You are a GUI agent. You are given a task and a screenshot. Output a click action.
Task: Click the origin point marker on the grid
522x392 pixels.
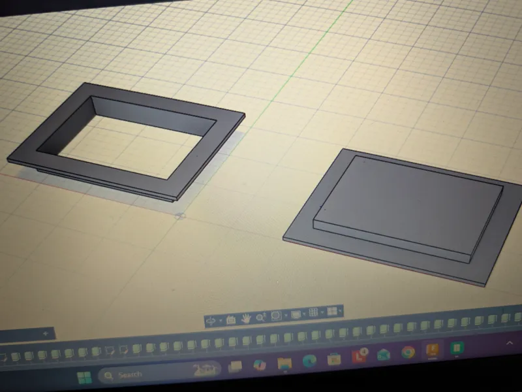tap(180, 216)
